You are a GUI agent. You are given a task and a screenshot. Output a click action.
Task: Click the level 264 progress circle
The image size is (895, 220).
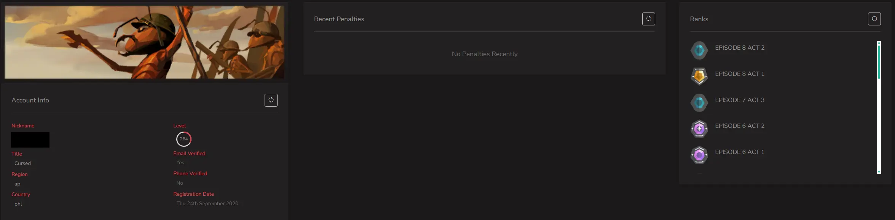click(x=183, y=139)
